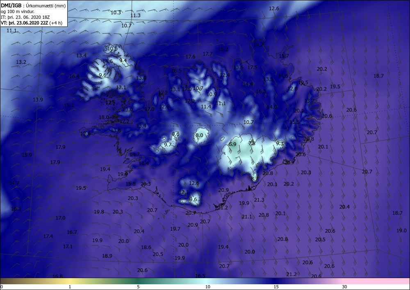The height and width of the screenshot is (290, 410).
Task: Click the 'og 100 m vindur.' line
Action: pyautogui.click(x=18, y=11)
